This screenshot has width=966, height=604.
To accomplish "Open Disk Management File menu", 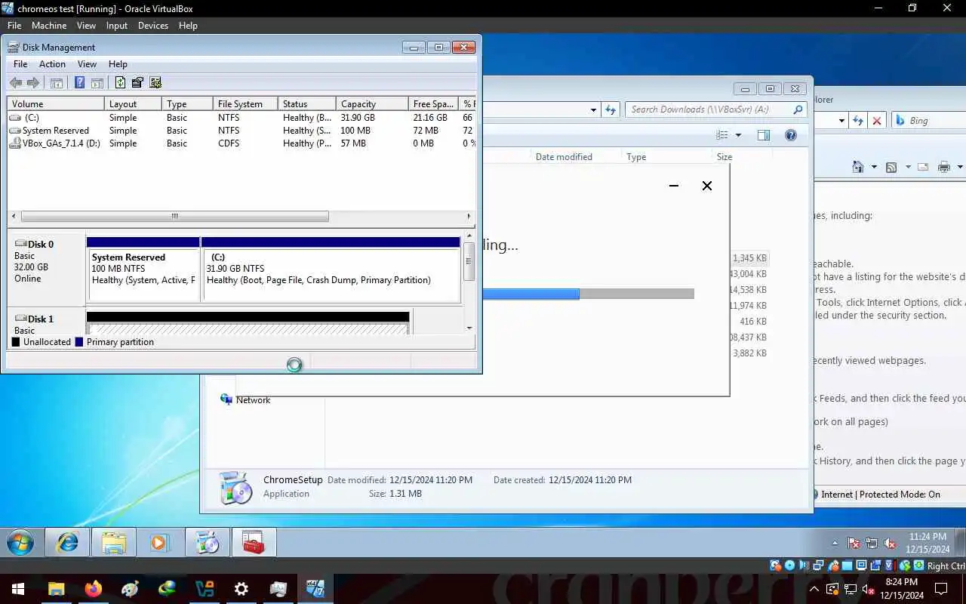I will [20, 64].
